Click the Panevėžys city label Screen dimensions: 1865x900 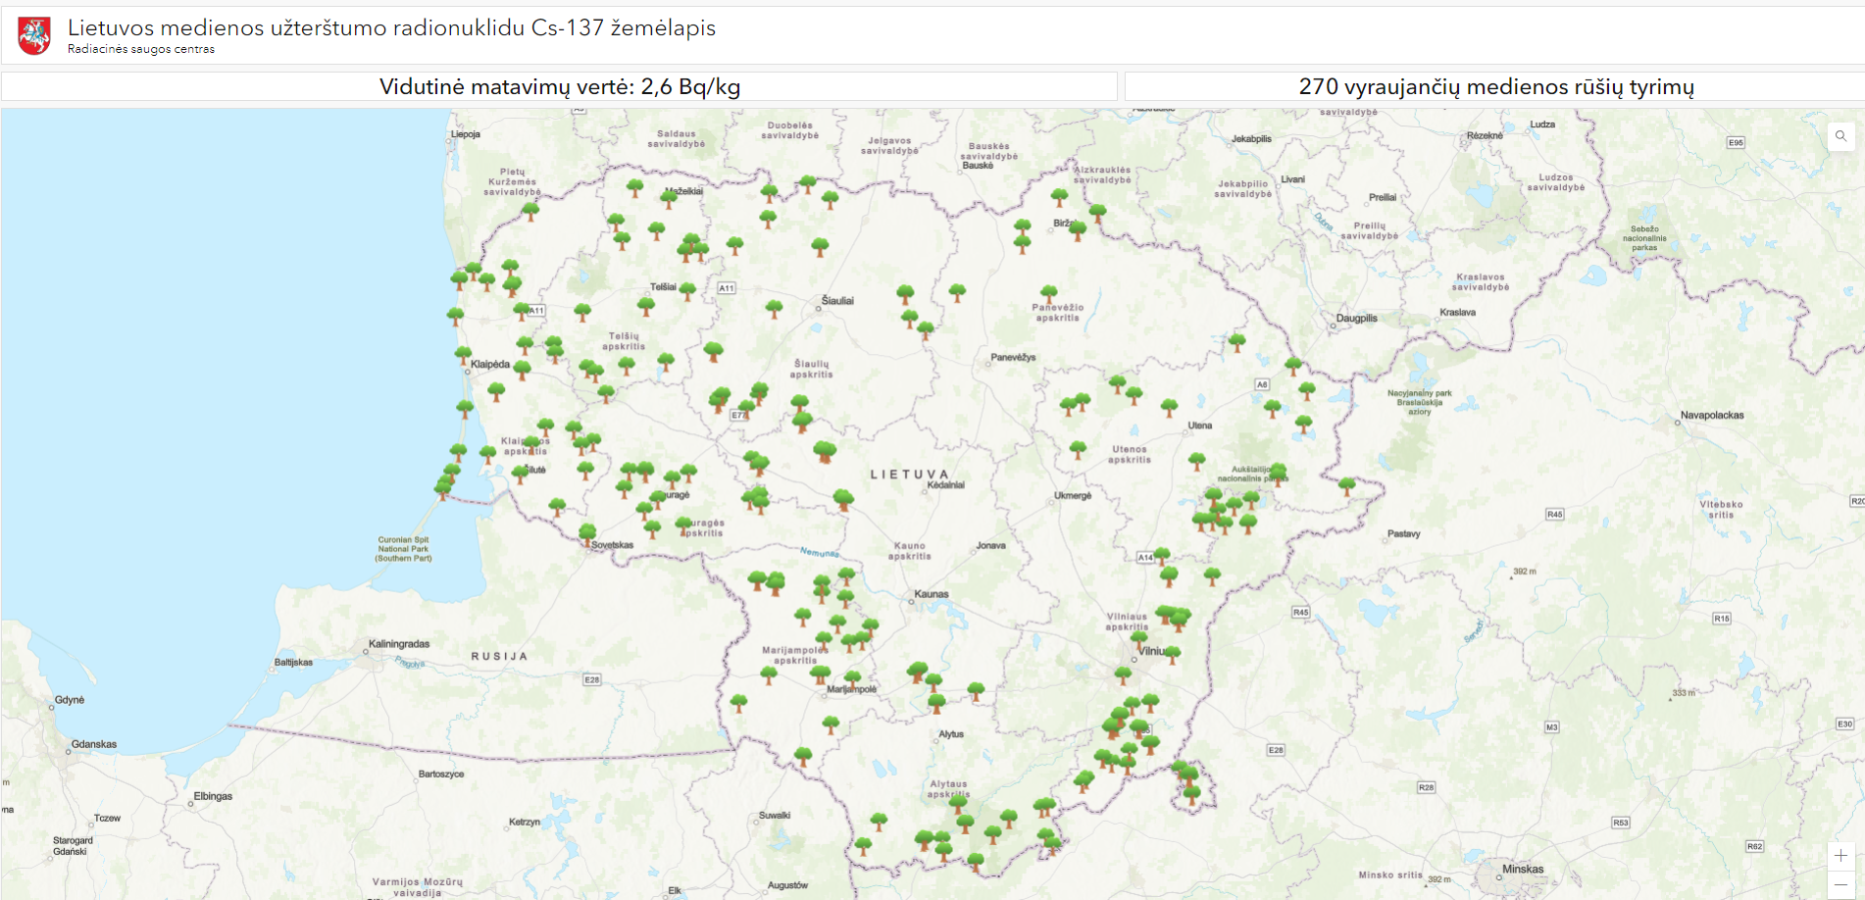pyautogui.click(x=1013, y=357)
